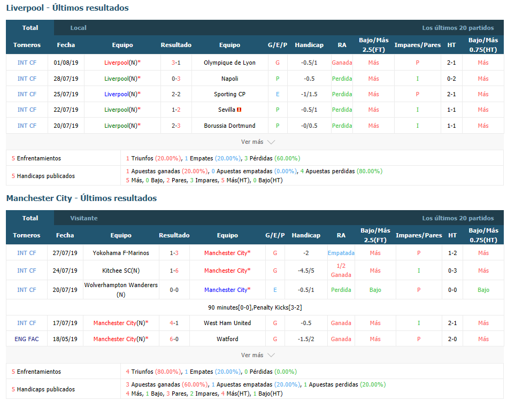
Task: Click the Bajo value in Wolverhampton row's Bajo/Más 2.5(FT)
Action: click(x=375, y=290)
